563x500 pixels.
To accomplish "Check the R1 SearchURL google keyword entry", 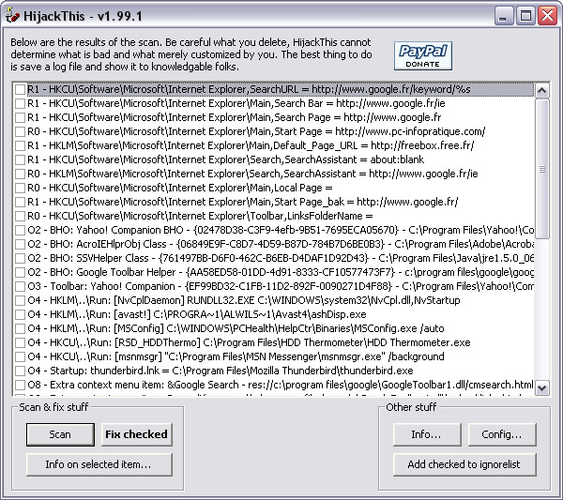I will [20, 90].
